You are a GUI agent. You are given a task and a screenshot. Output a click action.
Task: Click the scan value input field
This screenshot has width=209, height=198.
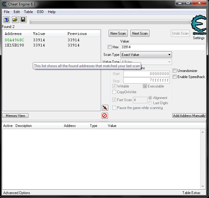[x=163, y=47]
